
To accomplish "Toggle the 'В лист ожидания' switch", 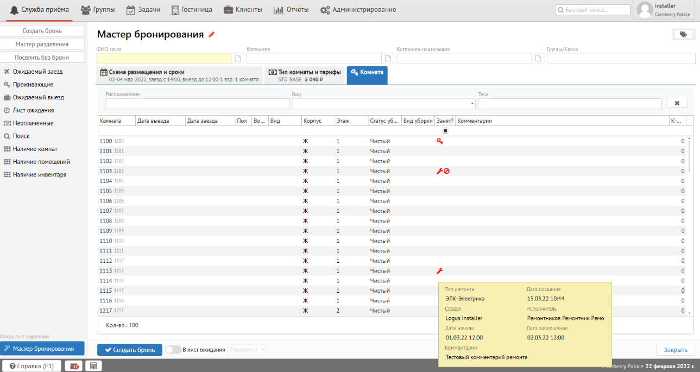I will pyautogui.click(x=173, y=350).
